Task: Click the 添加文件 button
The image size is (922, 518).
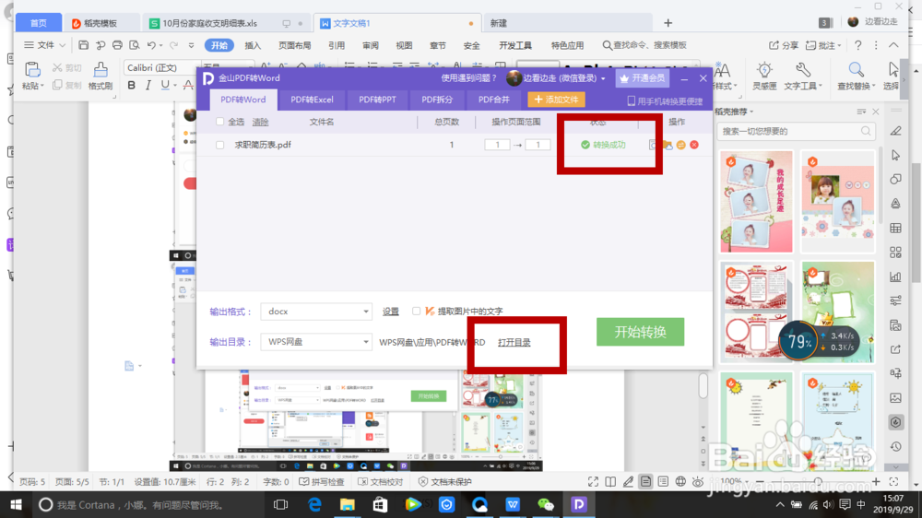Action: [x=556, y=100]
